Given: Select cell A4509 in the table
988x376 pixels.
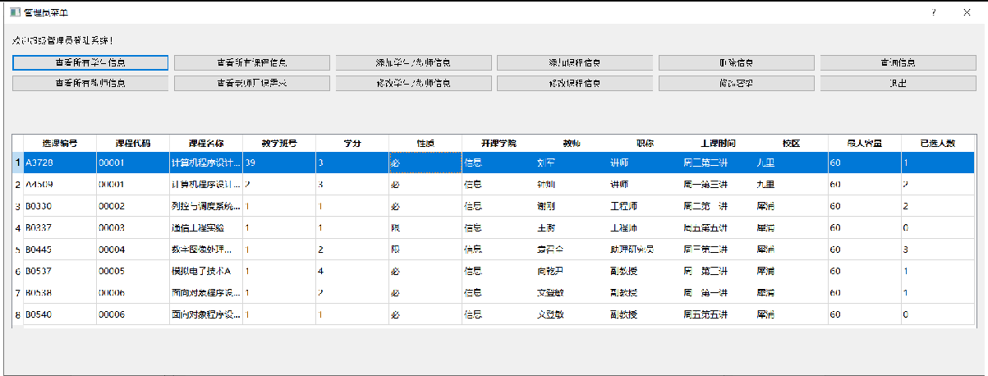Looking at the screenshot, I should click(60, 184).
